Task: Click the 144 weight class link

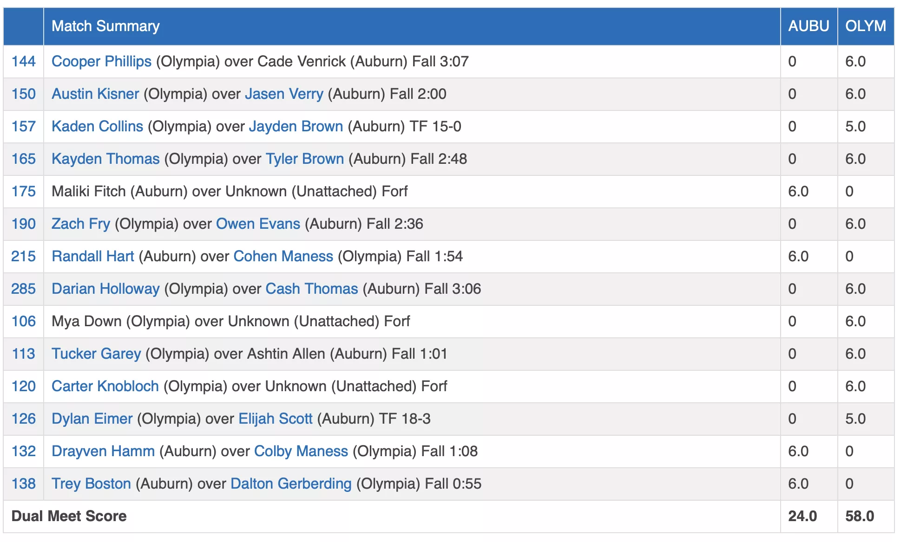Action: point(23,61)
